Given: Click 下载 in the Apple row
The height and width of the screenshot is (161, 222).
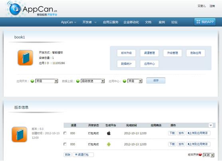Looking at the screenshot, I should [x=172, y=133].
